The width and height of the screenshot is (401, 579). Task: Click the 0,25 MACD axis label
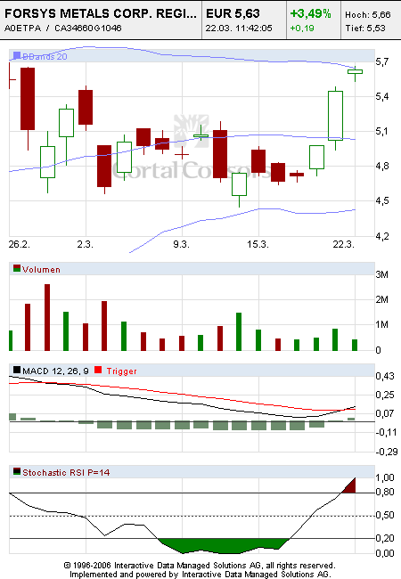pyautogui.click(x=385, y=396)
